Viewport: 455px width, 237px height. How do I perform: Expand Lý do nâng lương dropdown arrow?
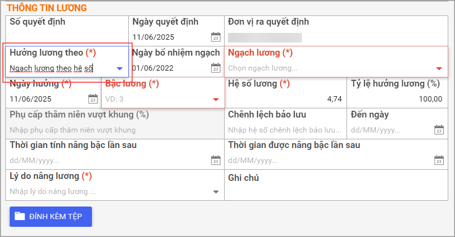click(215, 192)
